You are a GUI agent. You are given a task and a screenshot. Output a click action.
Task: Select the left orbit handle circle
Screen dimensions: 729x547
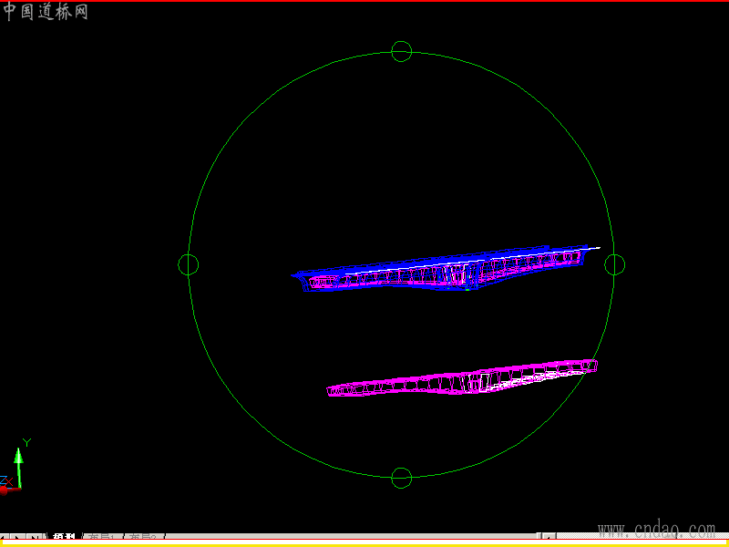click(189, 264)
